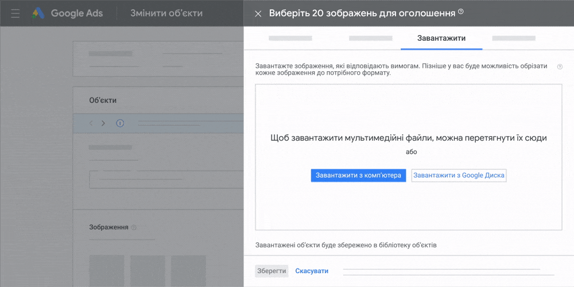Viewport: 574px width, 287px height.
Task: Click the previous arrow in Об'єкти section
Action: click(x=91, y=123)
